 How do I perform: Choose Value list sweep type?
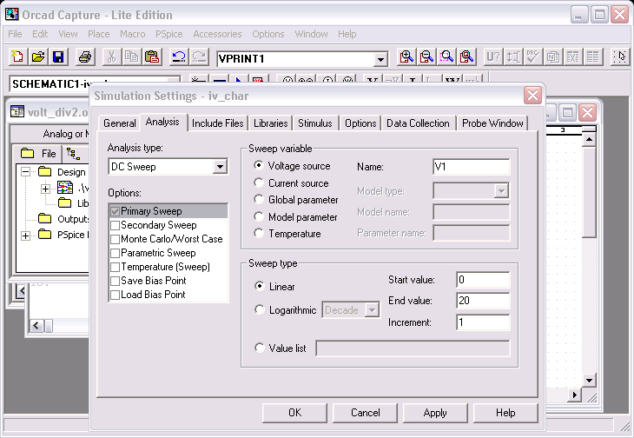[259, 348]
